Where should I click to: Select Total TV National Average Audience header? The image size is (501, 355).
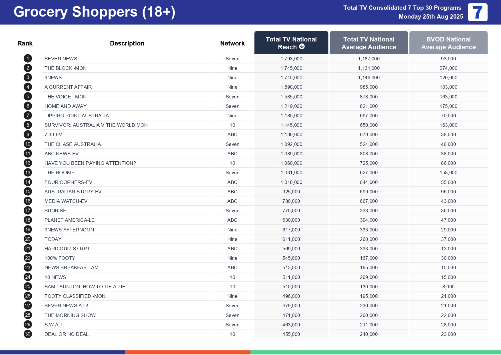click(368, 43)
